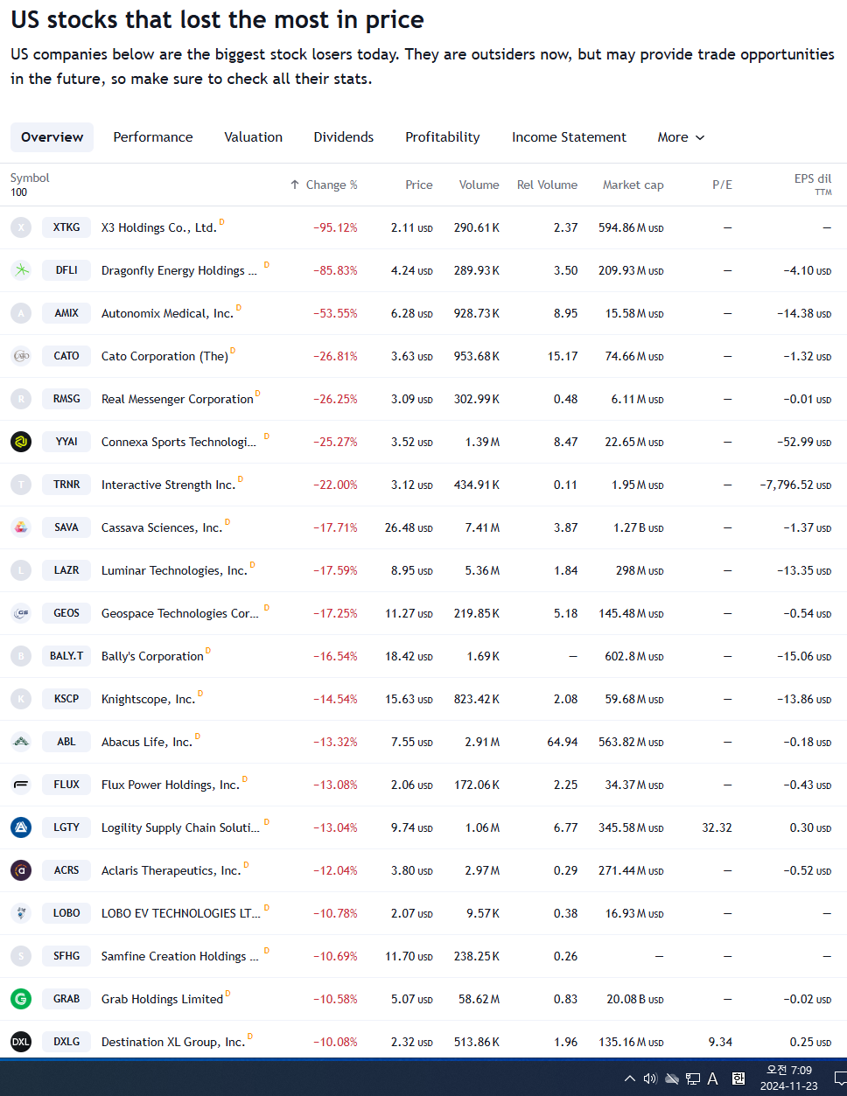
Task: Click the Symbol column header
Action: [x=30, y=178]
